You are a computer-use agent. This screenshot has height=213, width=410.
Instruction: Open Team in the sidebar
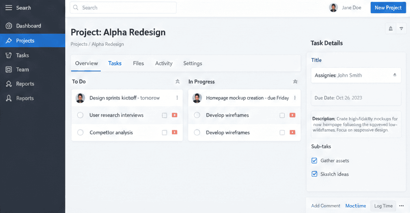22,69
